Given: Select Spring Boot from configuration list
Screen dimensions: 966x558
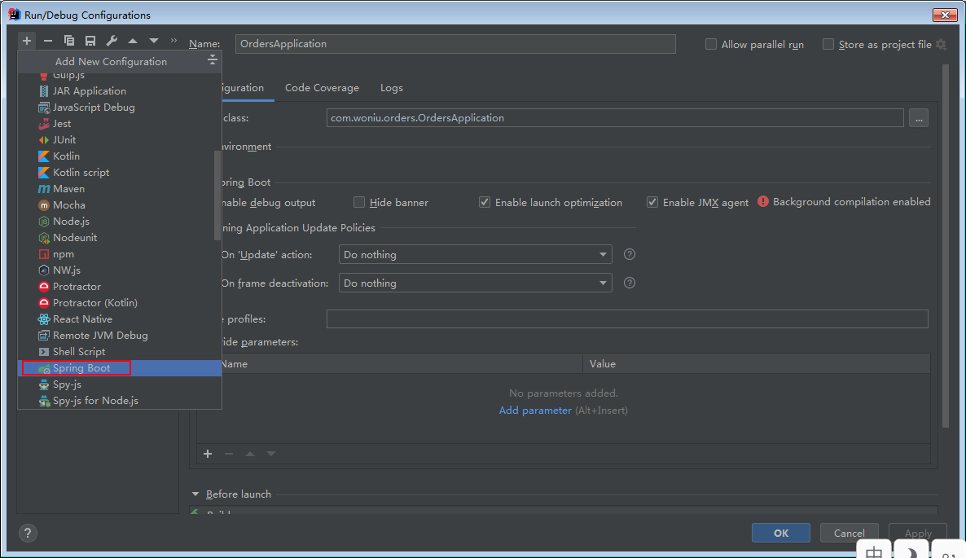Looking at the screenshot, I should click(x=81, y=368).
